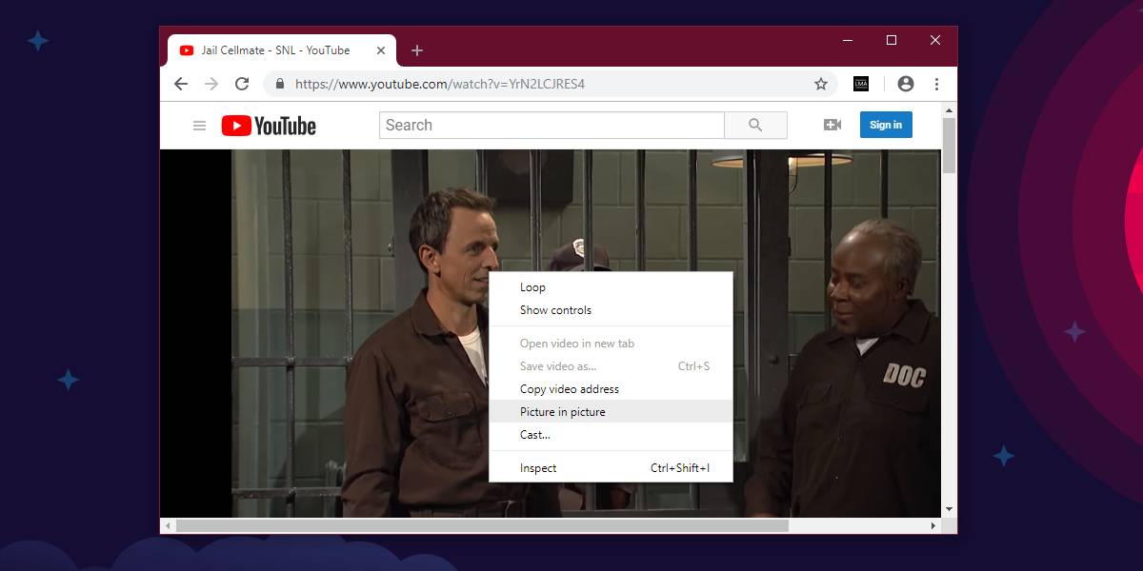Reload the page with refresh icon
The image size is (1143, 571).
[242, 84]
